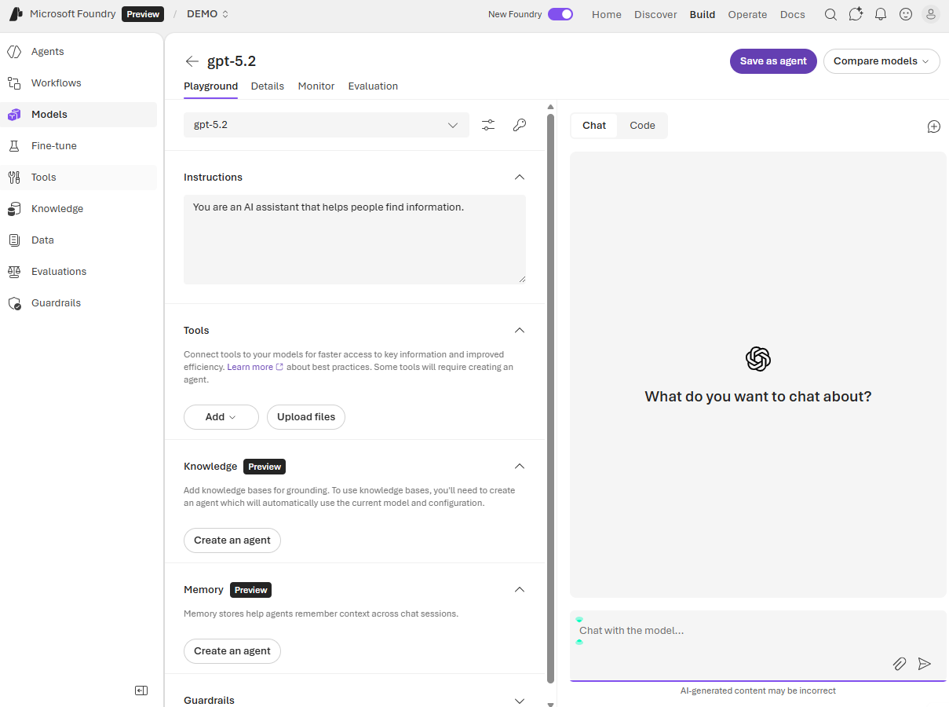Click the Preview badge beside Knowledge

[x=265, y=467]
